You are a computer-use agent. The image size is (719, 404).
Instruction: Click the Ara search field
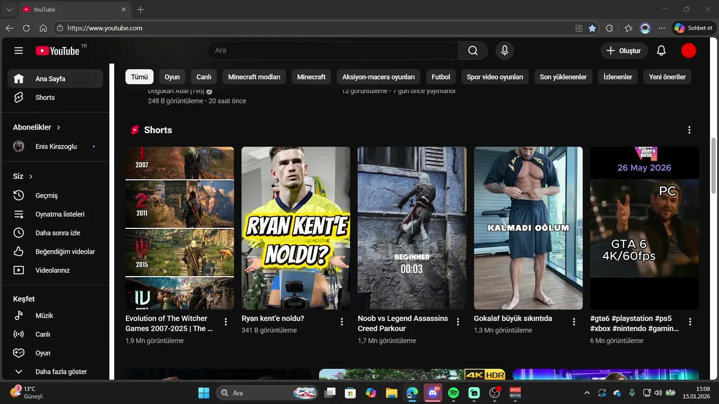[x=333, y=50]
